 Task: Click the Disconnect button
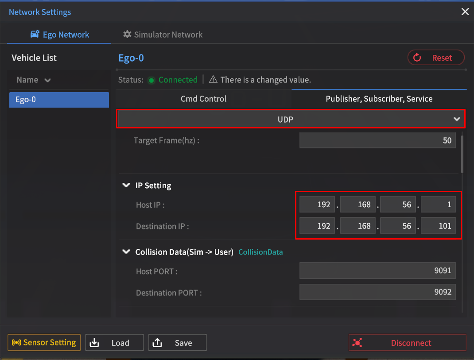(407, 343)
